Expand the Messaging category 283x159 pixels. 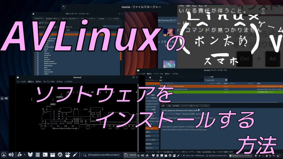point(35,66)
